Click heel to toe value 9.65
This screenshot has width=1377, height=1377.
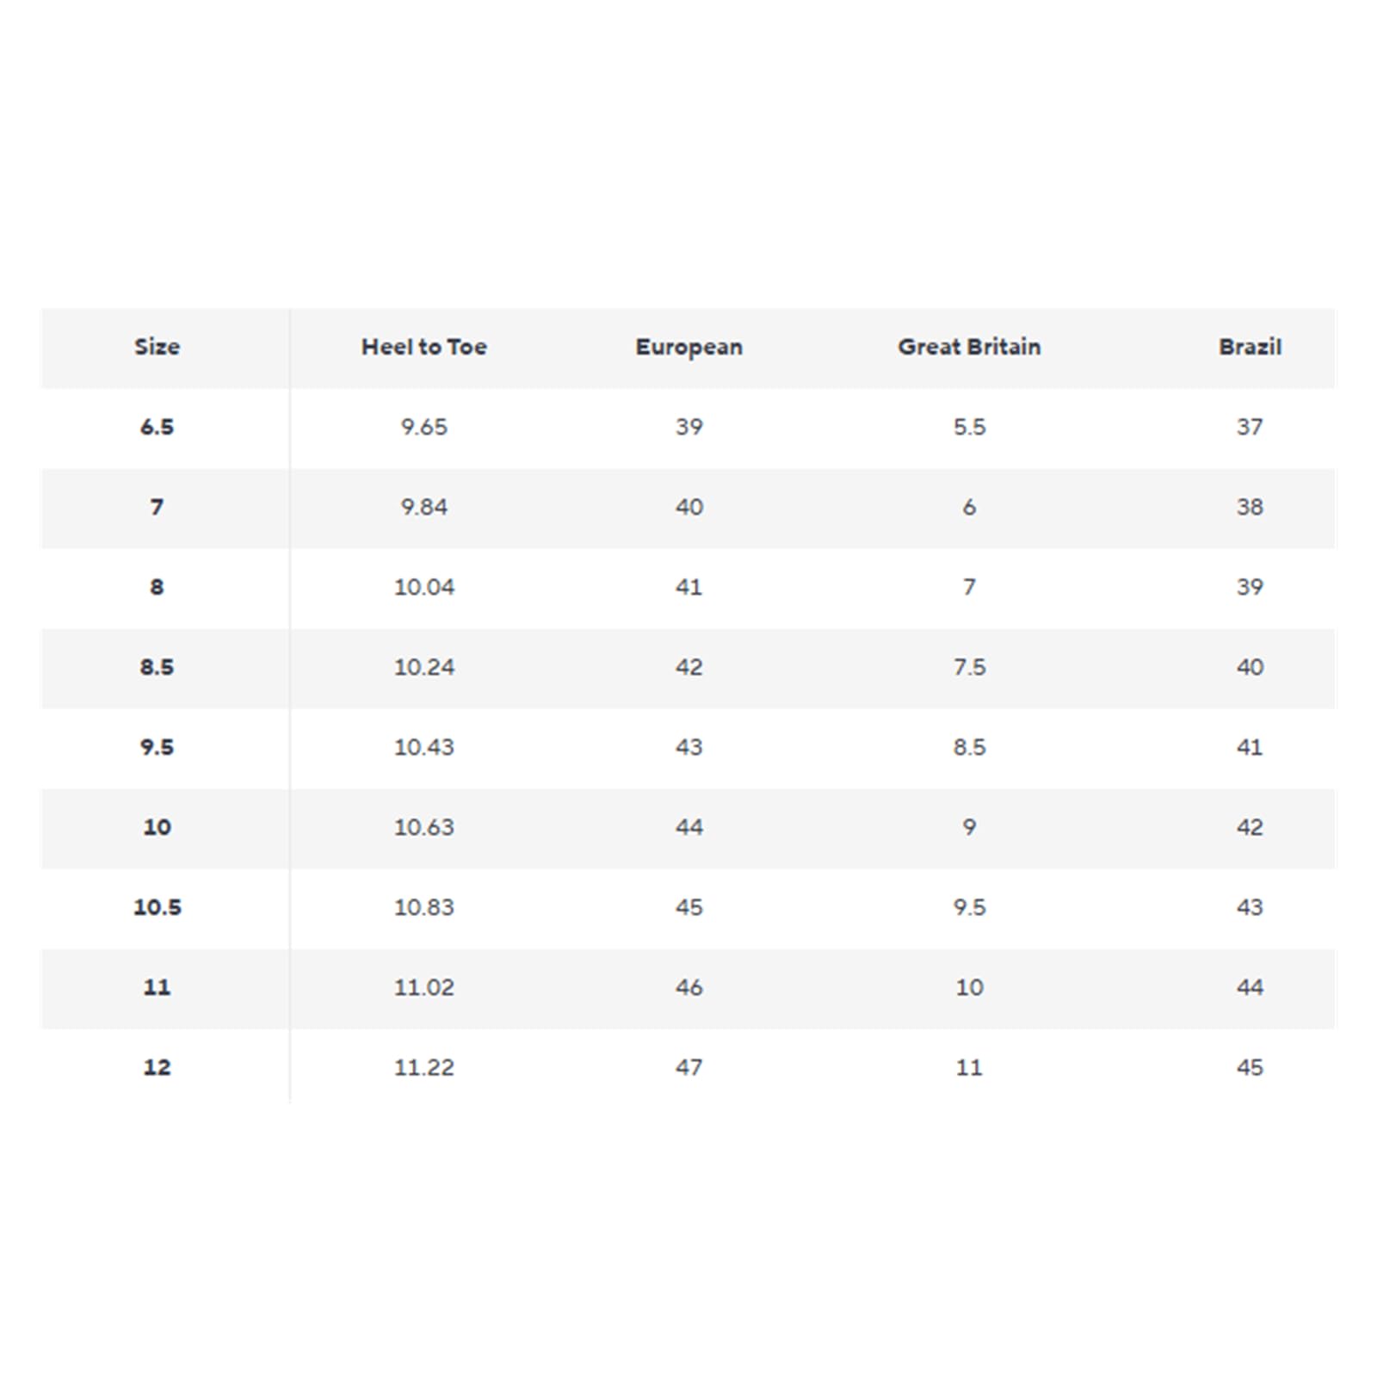pos(424,427)
